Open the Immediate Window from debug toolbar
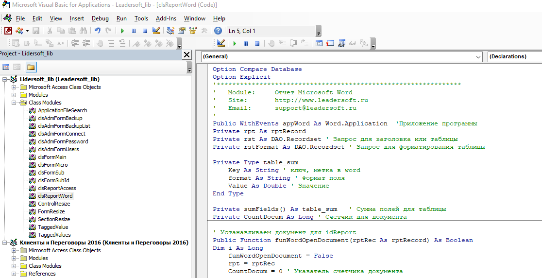Screen dimensions: 542x278 pos(330,43)
